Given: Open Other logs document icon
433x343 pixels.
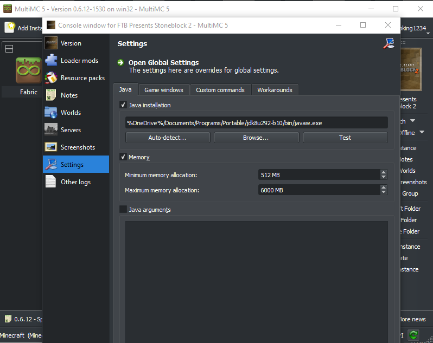Looking at the screenshot, I should [x=51, y=182].
